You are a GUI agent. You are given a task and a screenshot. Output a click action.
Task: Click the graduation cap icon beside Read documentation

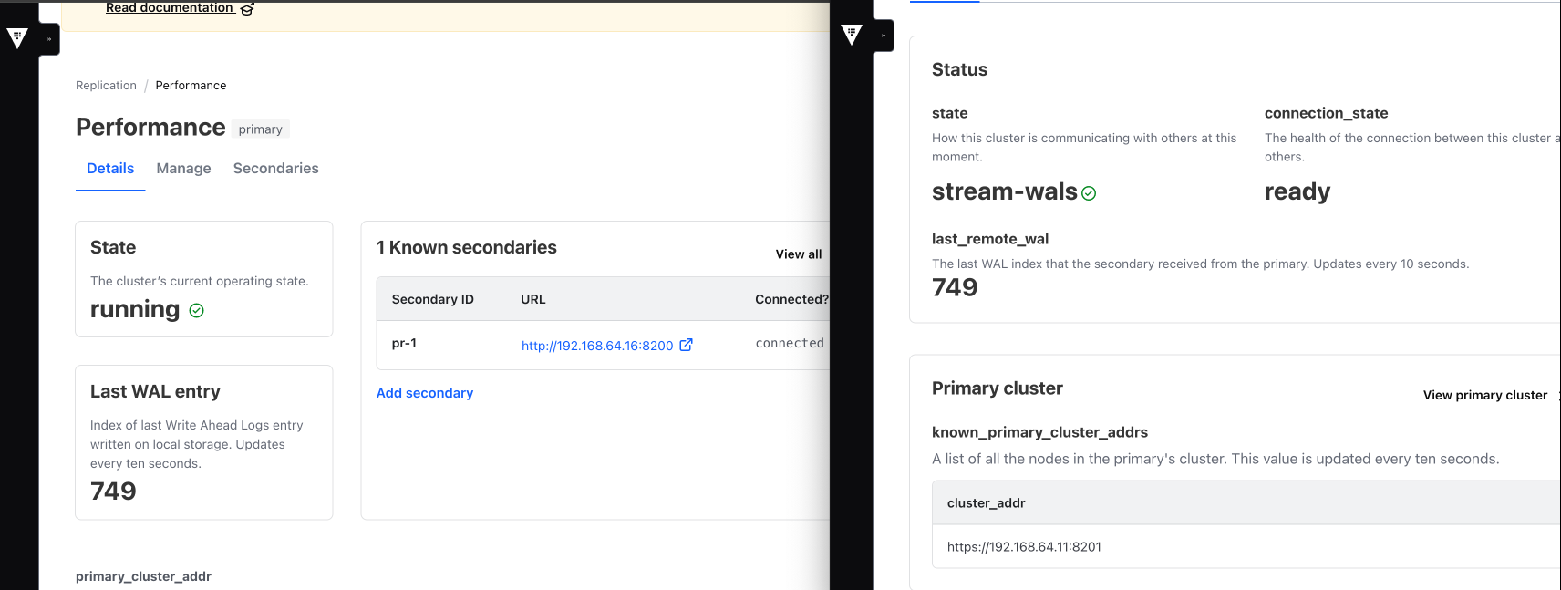pyautogui.click(x=247, y=8)
